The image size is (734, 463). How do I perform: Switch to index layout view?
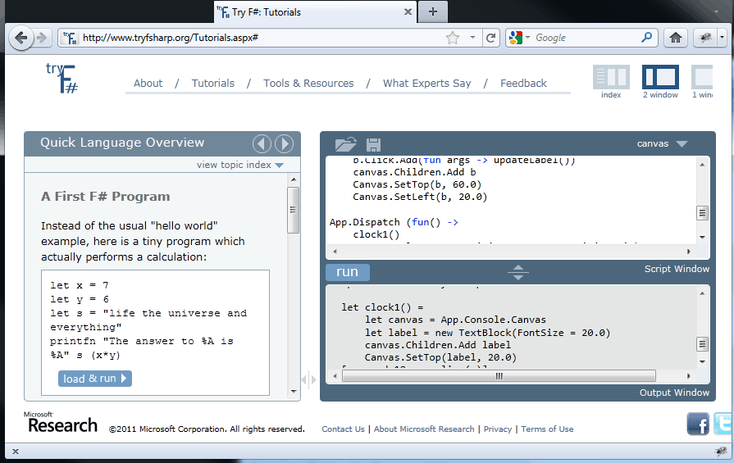coord(611,82)
